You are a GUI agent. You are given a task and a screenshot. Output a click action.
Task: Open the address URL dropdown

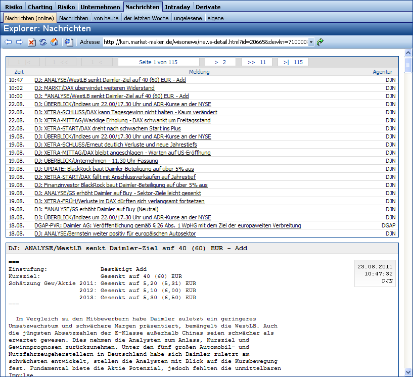pyautogui.click(x=311, y=42)
